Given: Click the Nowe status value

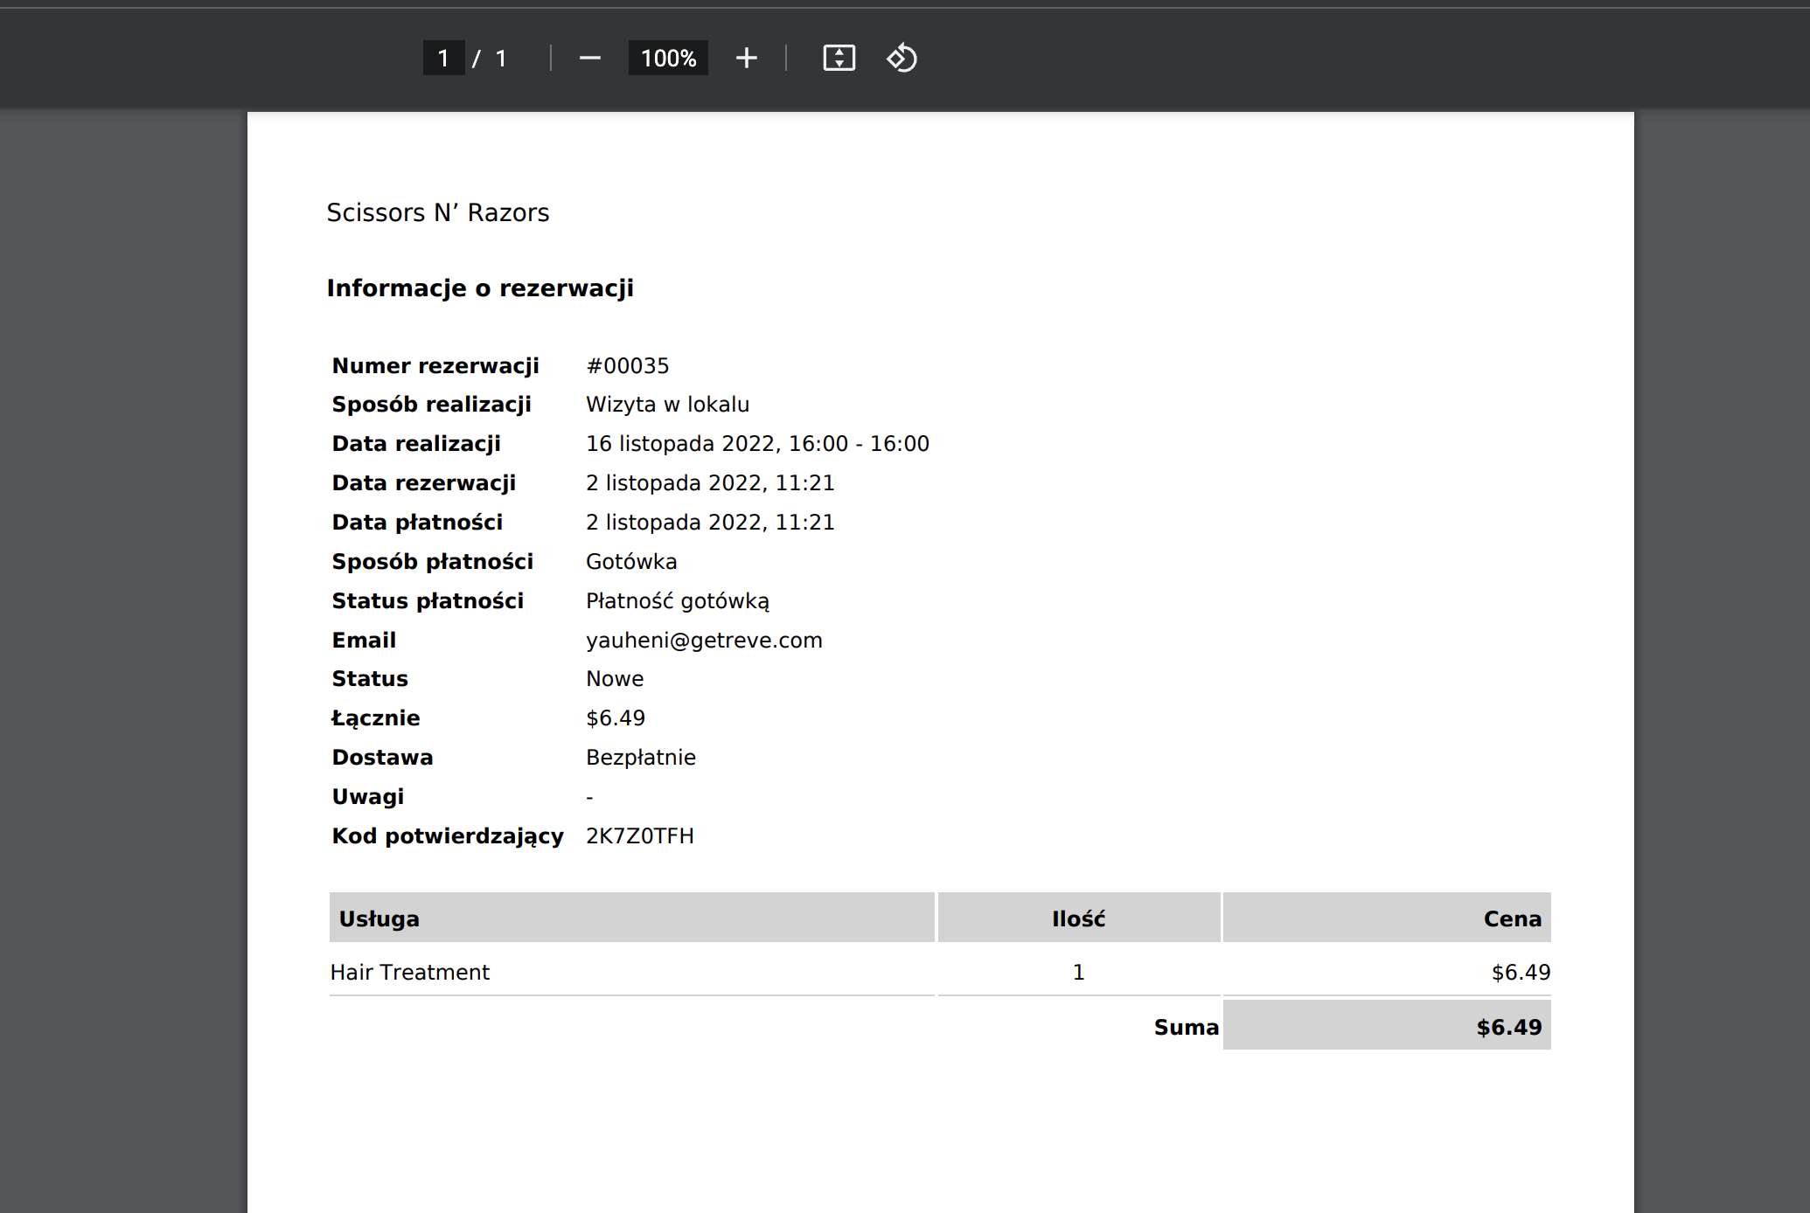Looking at the screenshot, I should pyautogui.click(x=614, y=679).
